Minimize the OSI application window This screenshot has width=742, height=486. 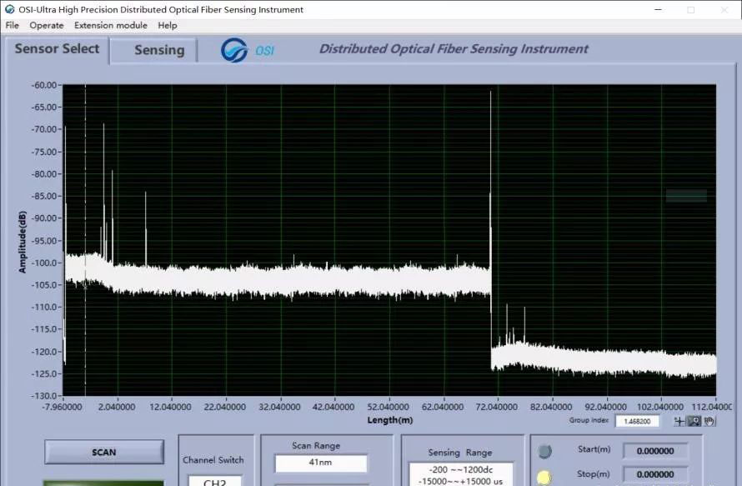click(658, 9)
